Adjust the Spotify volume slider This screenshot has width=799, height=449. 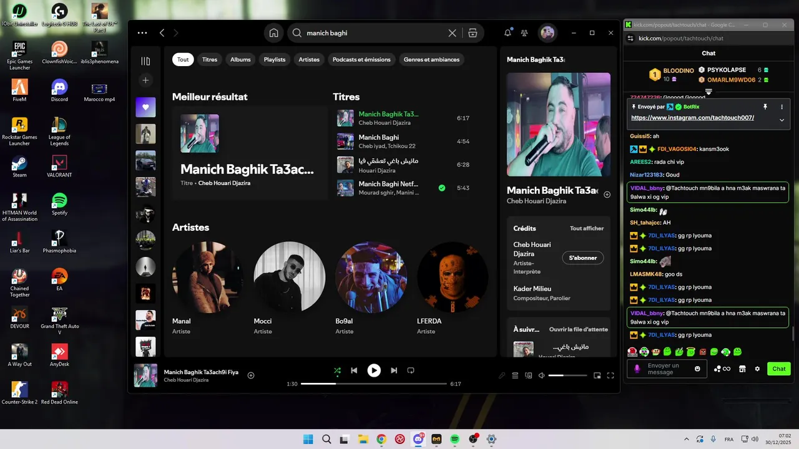point(567,375)
